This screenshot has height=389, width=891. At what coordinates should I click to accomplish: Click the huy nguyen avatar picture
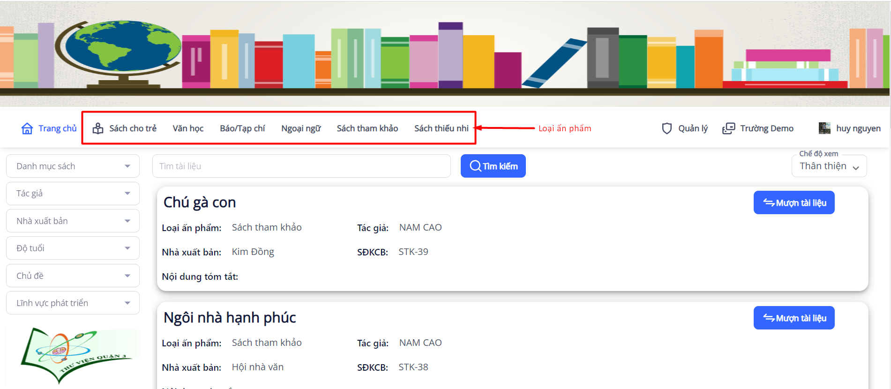tap(824, 128)
